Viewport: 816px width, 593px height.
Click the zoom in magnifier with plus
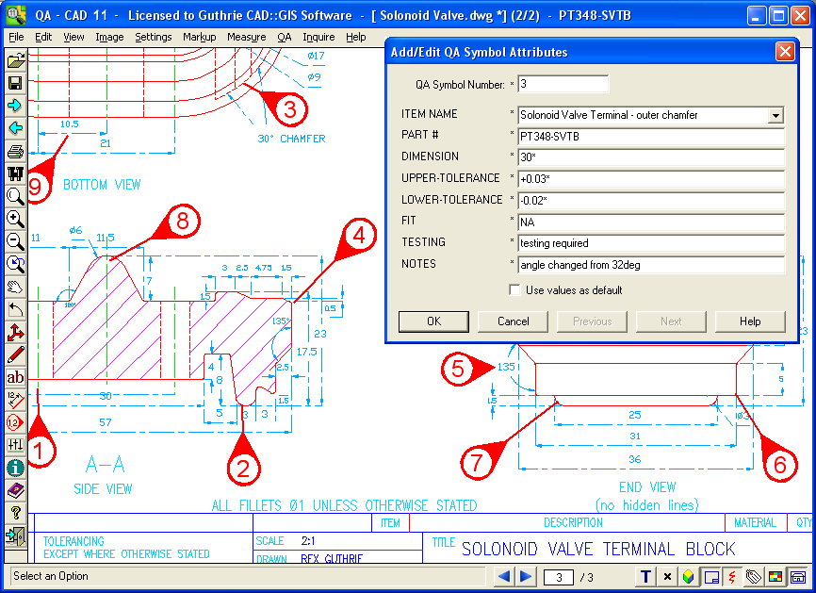[x=16, y=219]
